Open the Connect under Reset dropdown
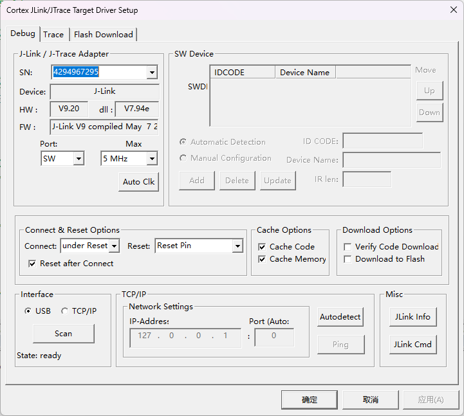Screen dimensions: 464x416 [114, 246]
